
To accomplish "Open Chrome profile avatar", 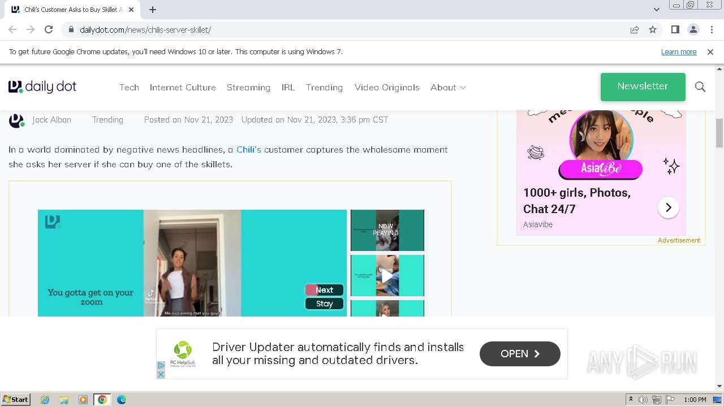I will coord(693,29).
